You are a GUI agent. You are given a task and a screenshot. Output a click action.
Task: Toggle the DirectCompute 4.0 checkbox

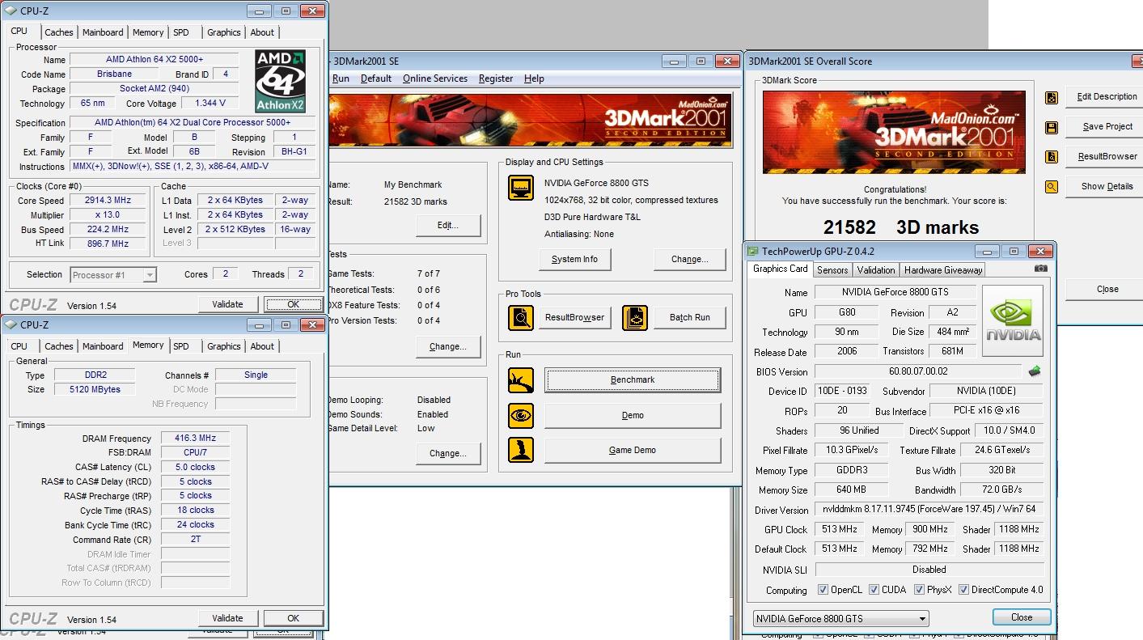pyautogui.click(x=963, y=590)
